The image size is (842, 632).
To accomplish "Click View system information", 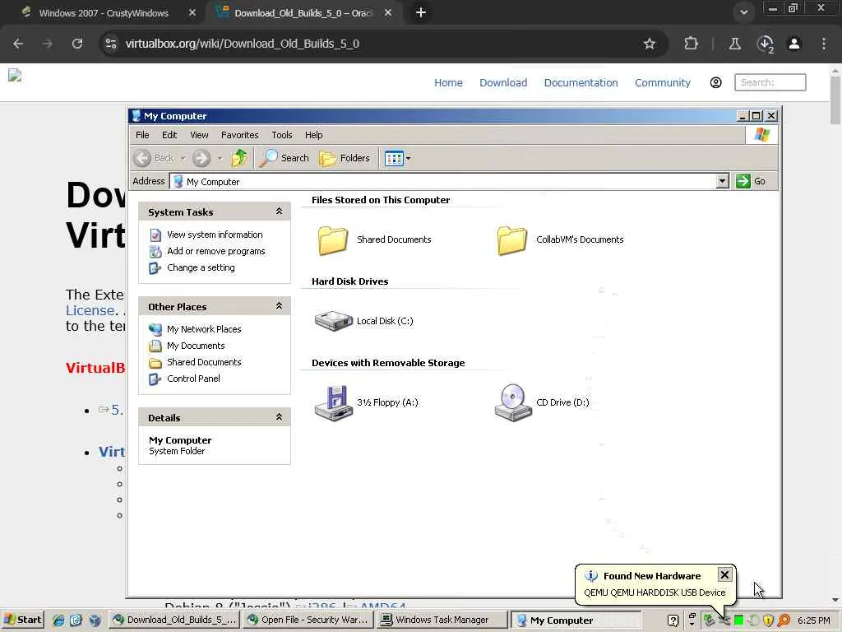I will pyautogui.click(x=215, y=235).
